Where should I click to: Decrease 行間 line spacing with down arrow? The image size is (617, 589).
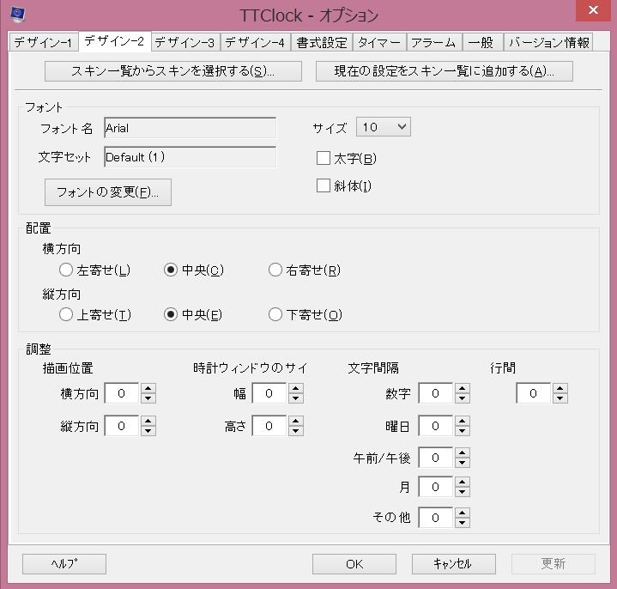pos(560,398)
